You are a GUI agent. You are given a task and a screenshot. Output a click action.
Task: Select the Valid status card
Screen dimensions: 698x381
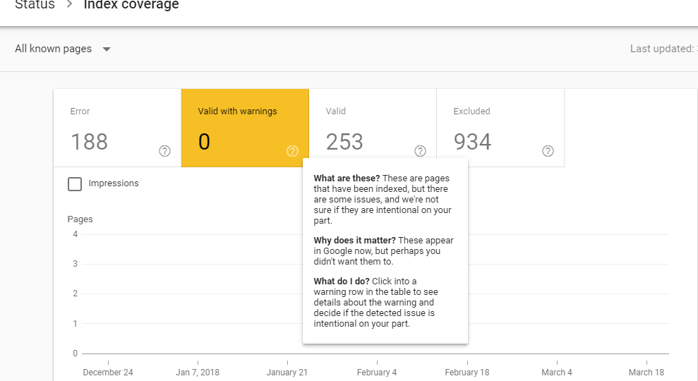click(373, 128)
